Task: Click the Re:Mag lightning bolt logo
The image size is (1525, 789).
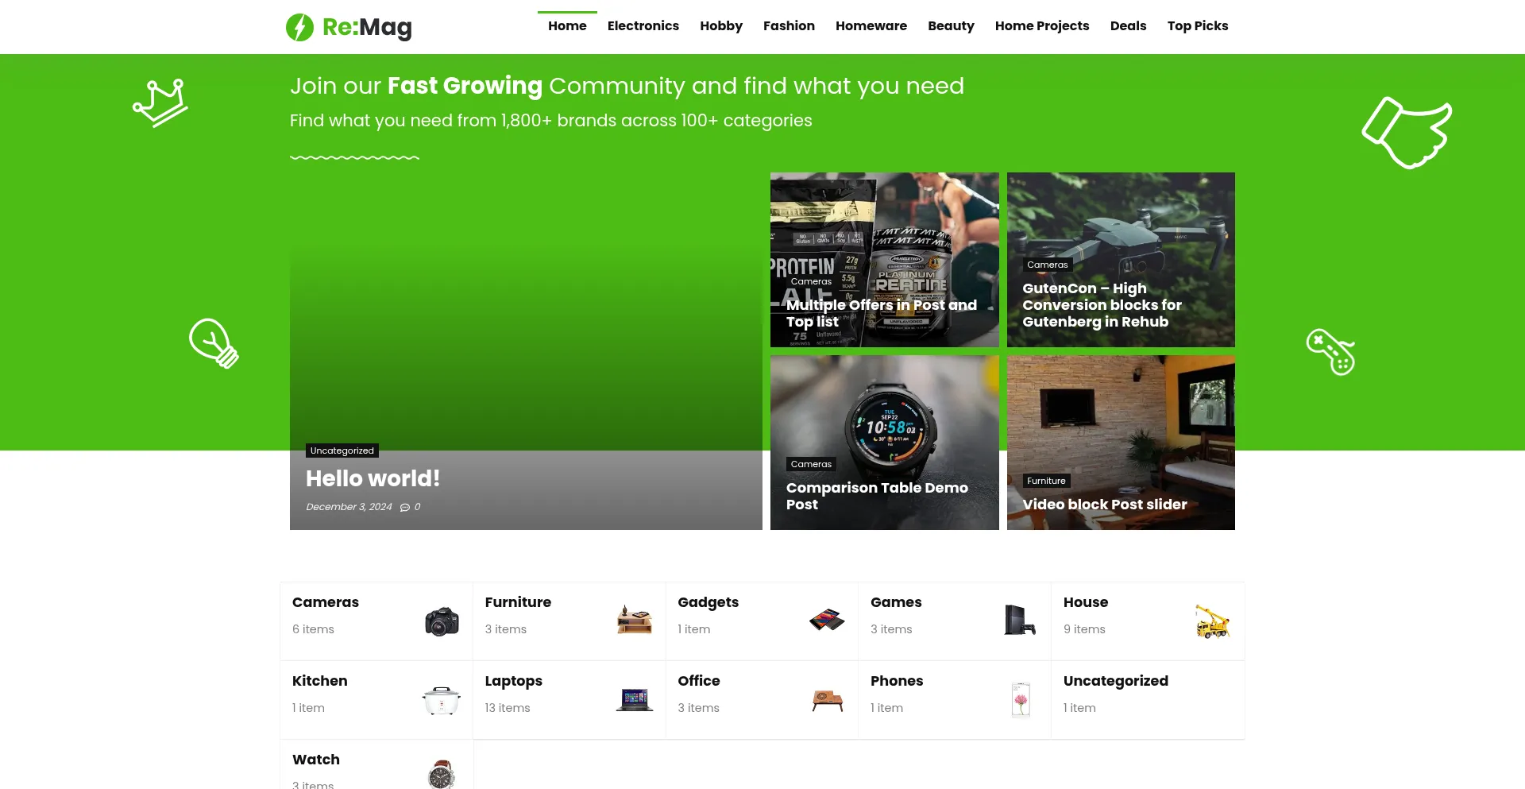Action: pyautogui.click(x=299, y=27)
